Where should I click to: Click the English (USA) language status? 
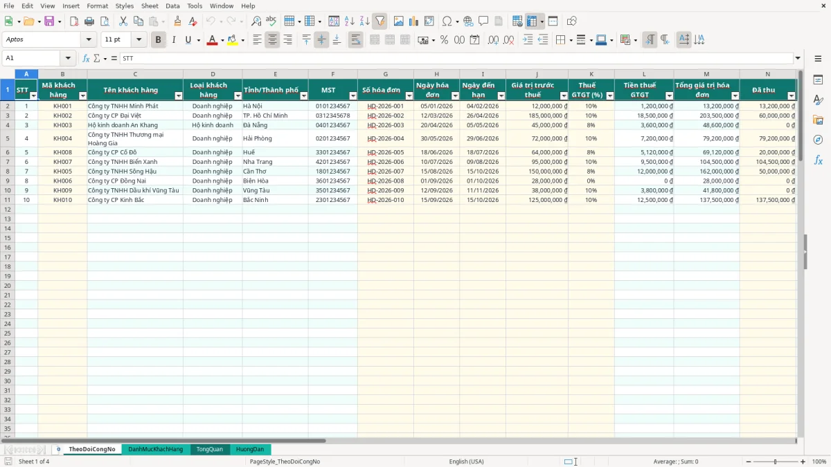467,461
